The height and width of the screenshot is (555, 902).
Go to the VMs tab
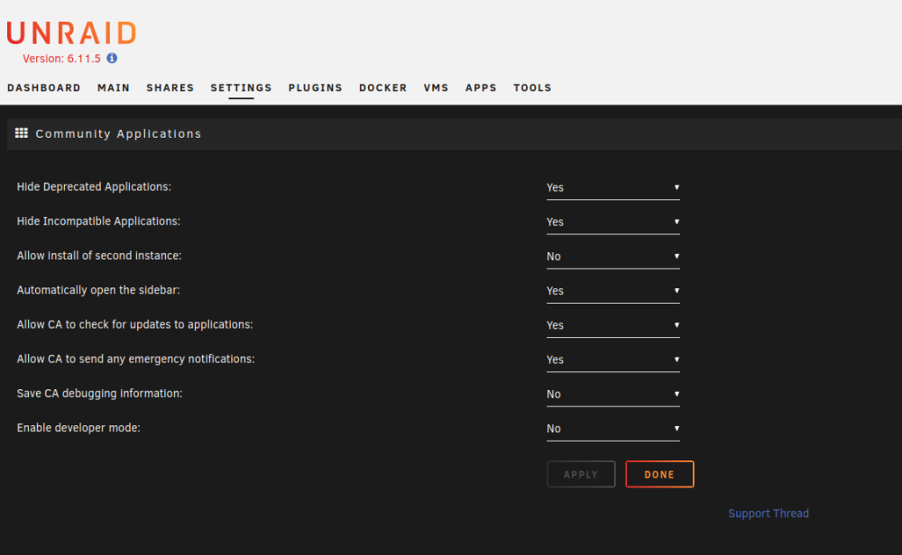(x=436, y=88)
